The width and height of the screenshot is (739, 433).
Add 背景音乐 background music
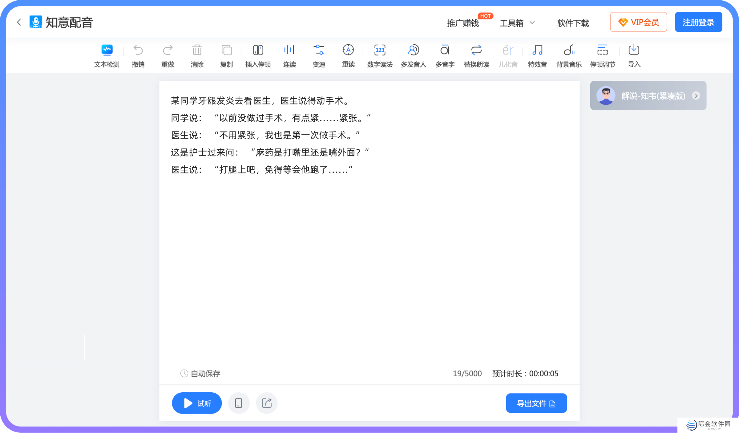tap(569, 55)
